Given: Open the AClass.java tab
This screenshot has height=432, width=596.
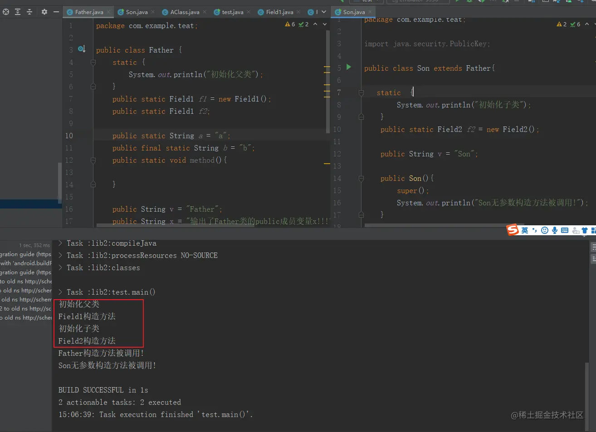Looking at the screenshot, I should click(185, 12).
